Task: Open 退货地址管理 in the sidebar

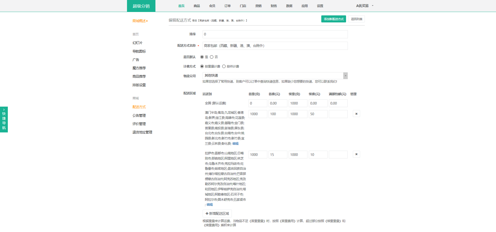Action: click(142, 132)
